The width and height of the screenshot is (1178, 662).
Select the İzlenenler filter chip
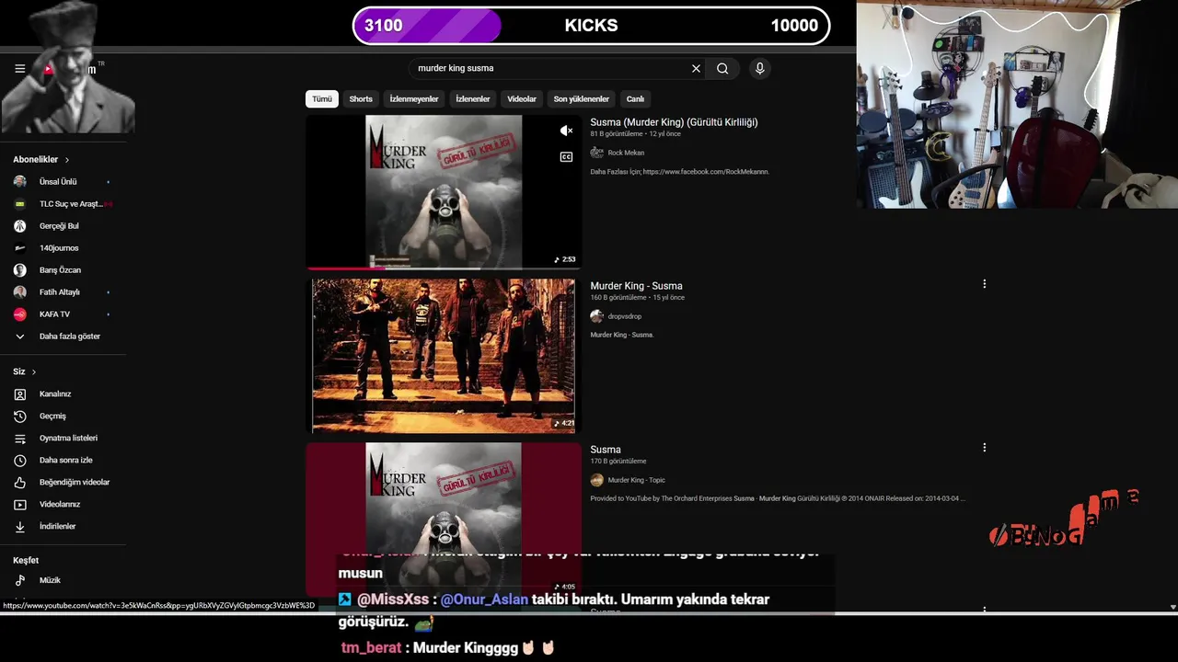click(x=473, y=98)
